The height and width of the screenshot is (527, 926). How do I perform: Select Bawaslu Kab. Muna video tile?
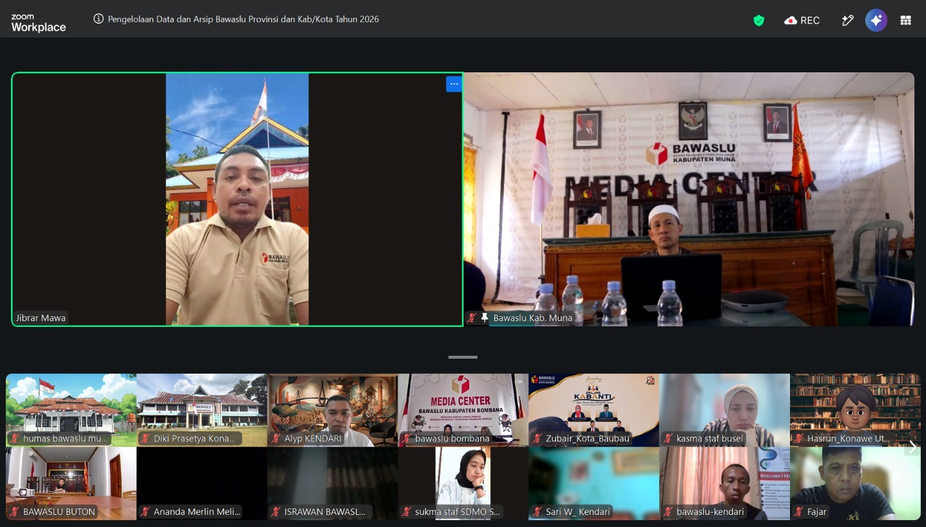pyautogui.click(x=689, y=199)
